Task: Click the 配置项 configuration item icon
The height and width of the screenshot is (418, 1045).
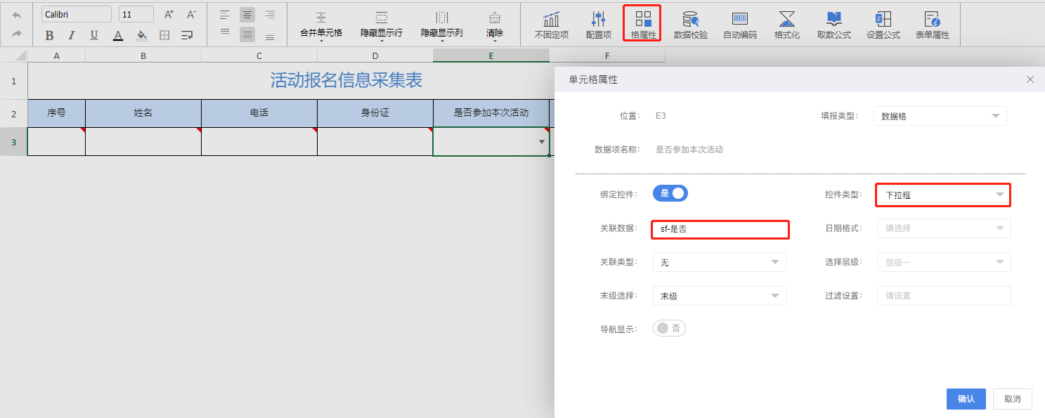Action: click(x=598, y=25)
